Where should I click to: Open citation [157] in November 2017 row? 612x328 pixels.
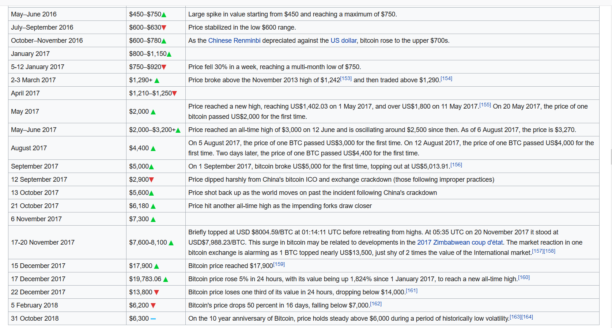[x=538, y=251]
